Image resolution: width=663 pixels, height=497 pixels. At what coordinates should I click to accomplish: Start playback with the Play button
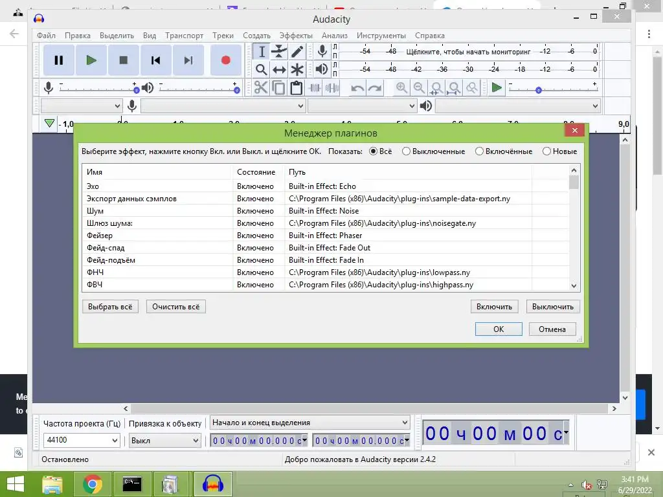coord(91,60)
